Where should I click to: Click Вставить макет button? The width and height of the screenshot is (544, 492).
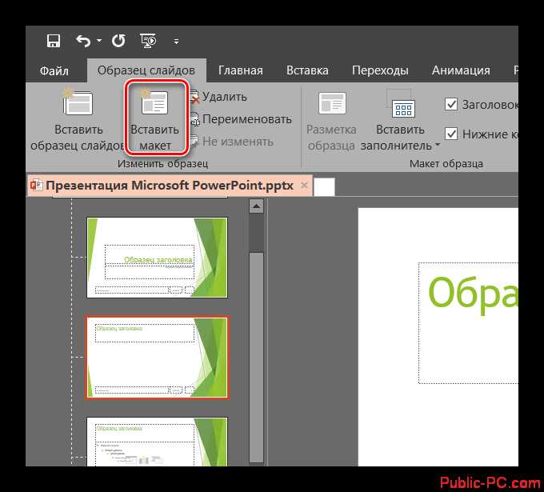pyautogui.click(x=154, y=118)
